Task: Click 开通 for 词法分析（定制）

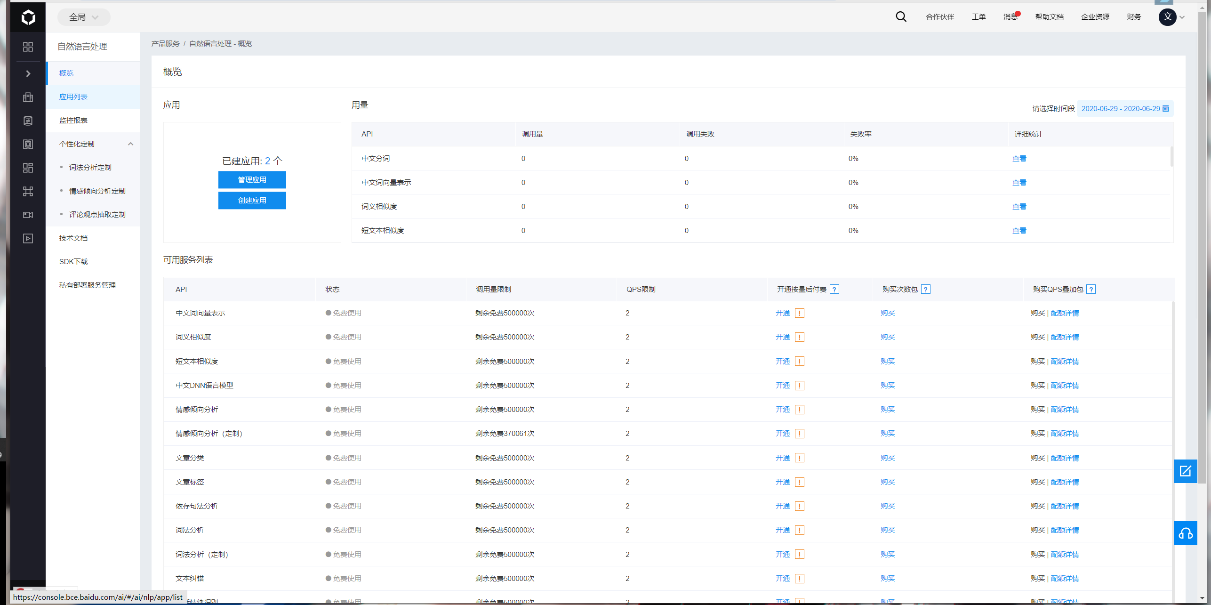Action: (783, 555)
